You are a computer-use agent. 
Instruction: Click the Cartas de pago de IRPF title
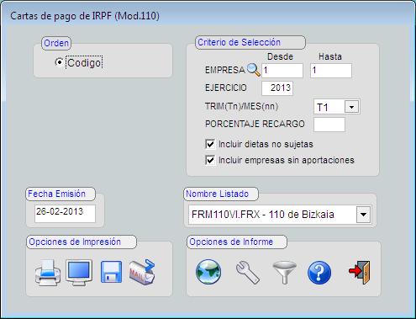tap(85, 16)
